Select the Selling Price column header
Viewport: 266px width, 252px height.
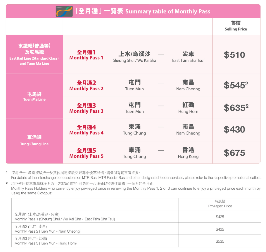pos(235,26)
